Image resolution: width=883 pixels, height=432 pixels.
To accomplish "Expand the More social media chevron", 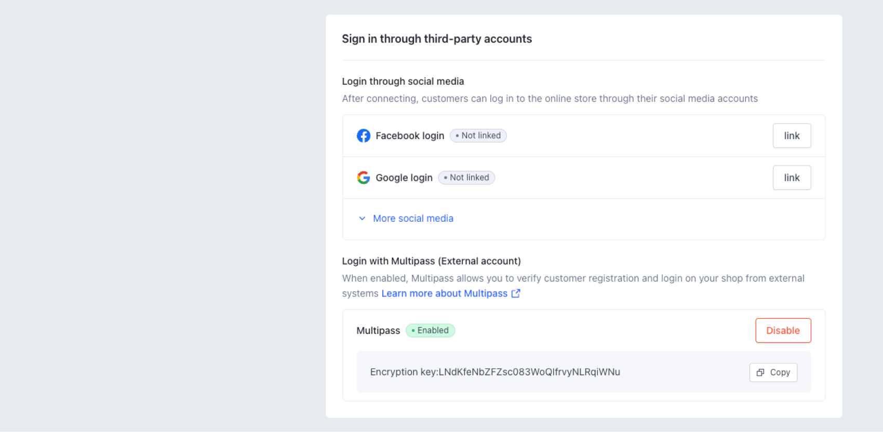I will (362, 219).
